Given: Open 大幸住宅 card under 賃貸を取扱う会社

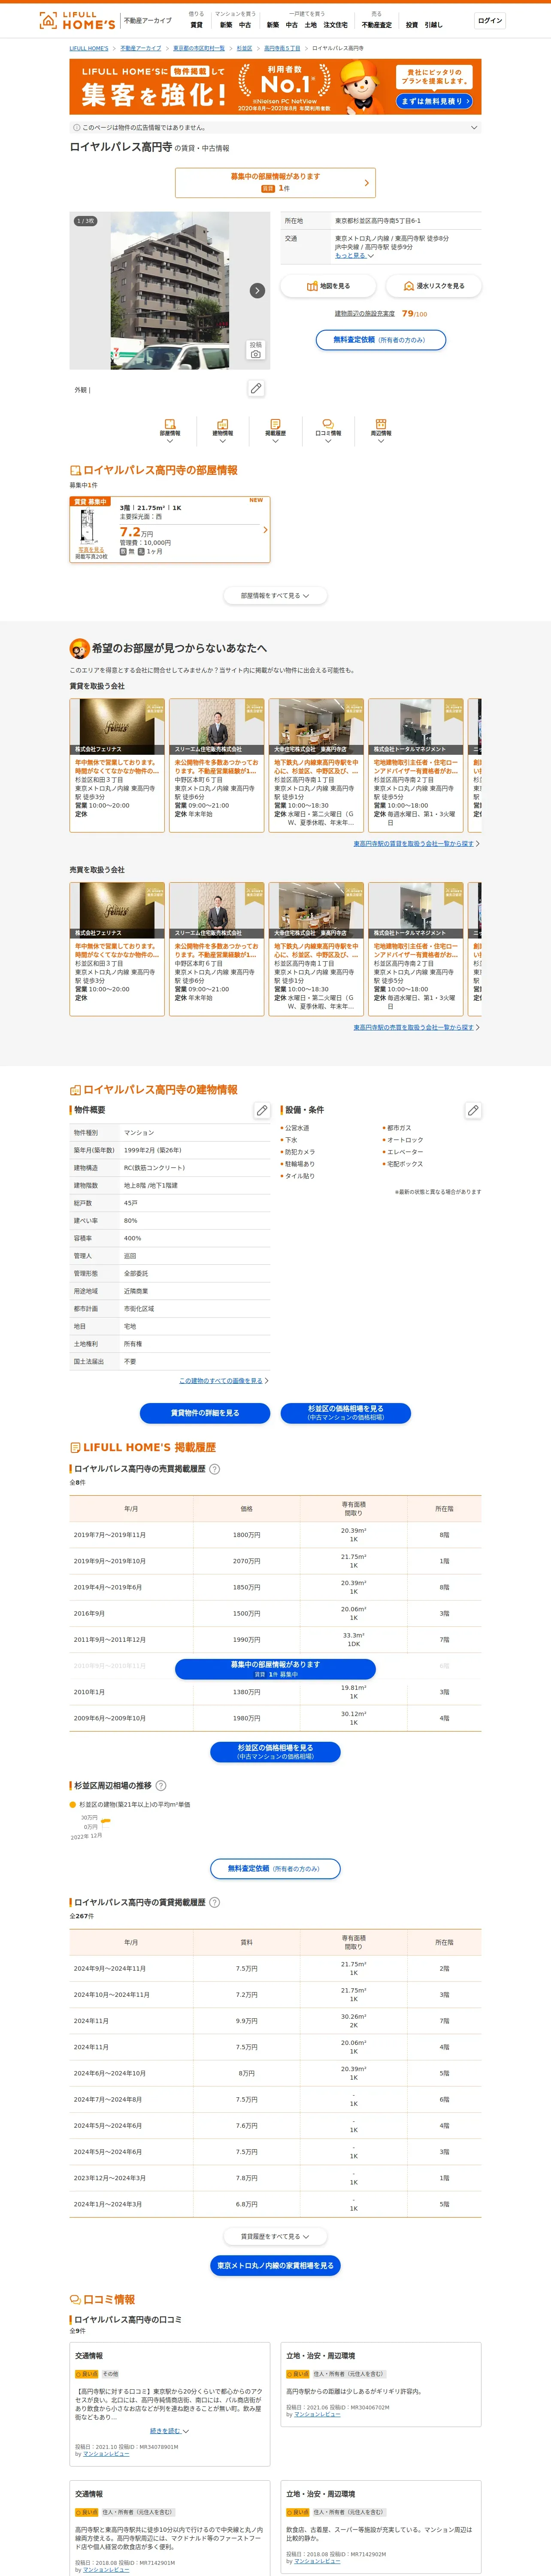Looking at the screenshot, I should [316, 765].
